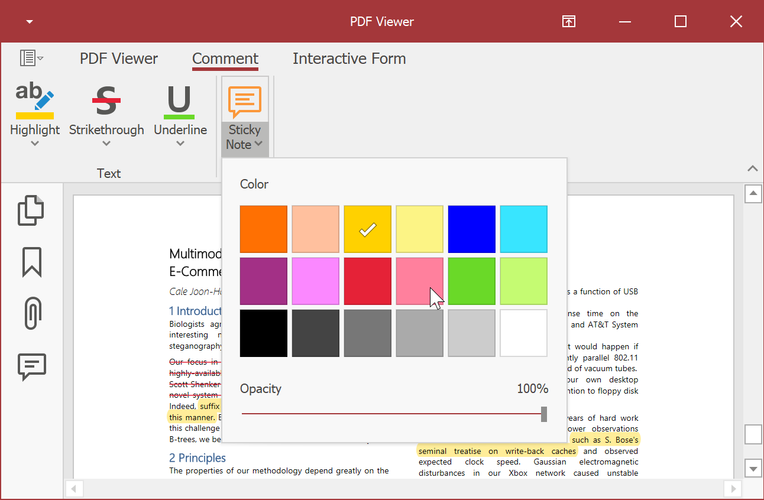Open quick access dropdown in title bar
Image resolution: width=764 pixels, height=500 pixels.
click(x=30, y=22)
